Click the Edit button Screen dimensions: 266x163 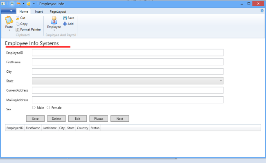pos(77,118)
